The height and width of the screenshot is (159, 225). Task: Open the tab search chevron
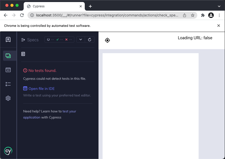pos(219,6)
